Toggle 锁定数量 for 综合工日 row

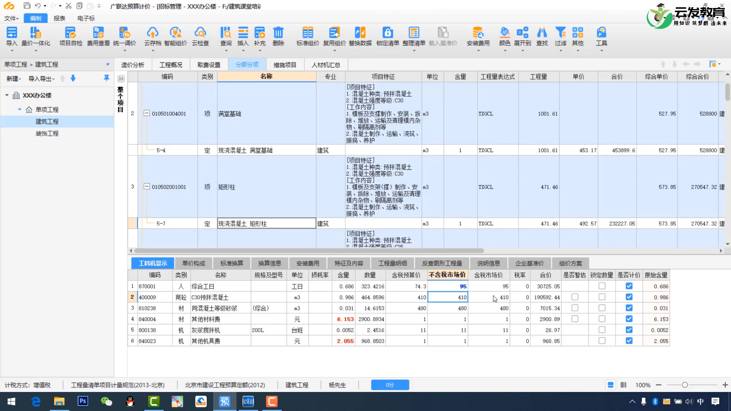coord(602,286)
